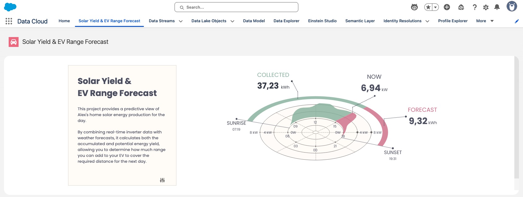Open the More navigation menu
The height and width of the screenshot is (197, 523).
(485, 21)
